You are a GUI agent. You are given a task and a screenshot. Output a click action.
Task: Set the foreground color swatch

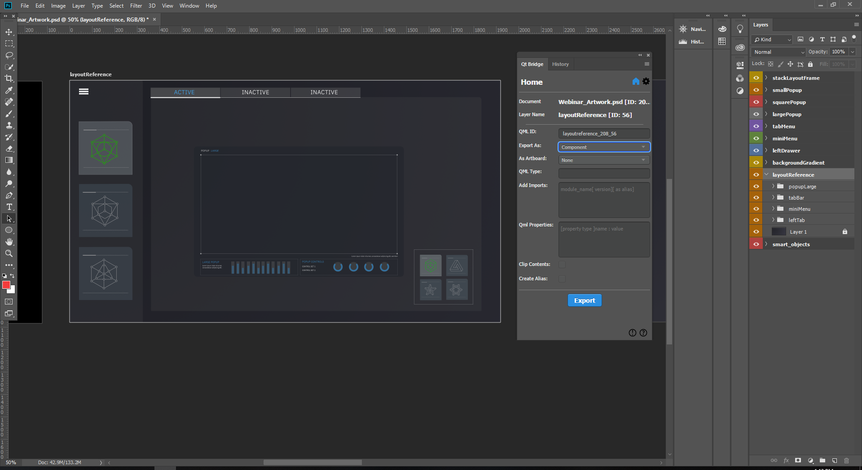pos(6,285)
